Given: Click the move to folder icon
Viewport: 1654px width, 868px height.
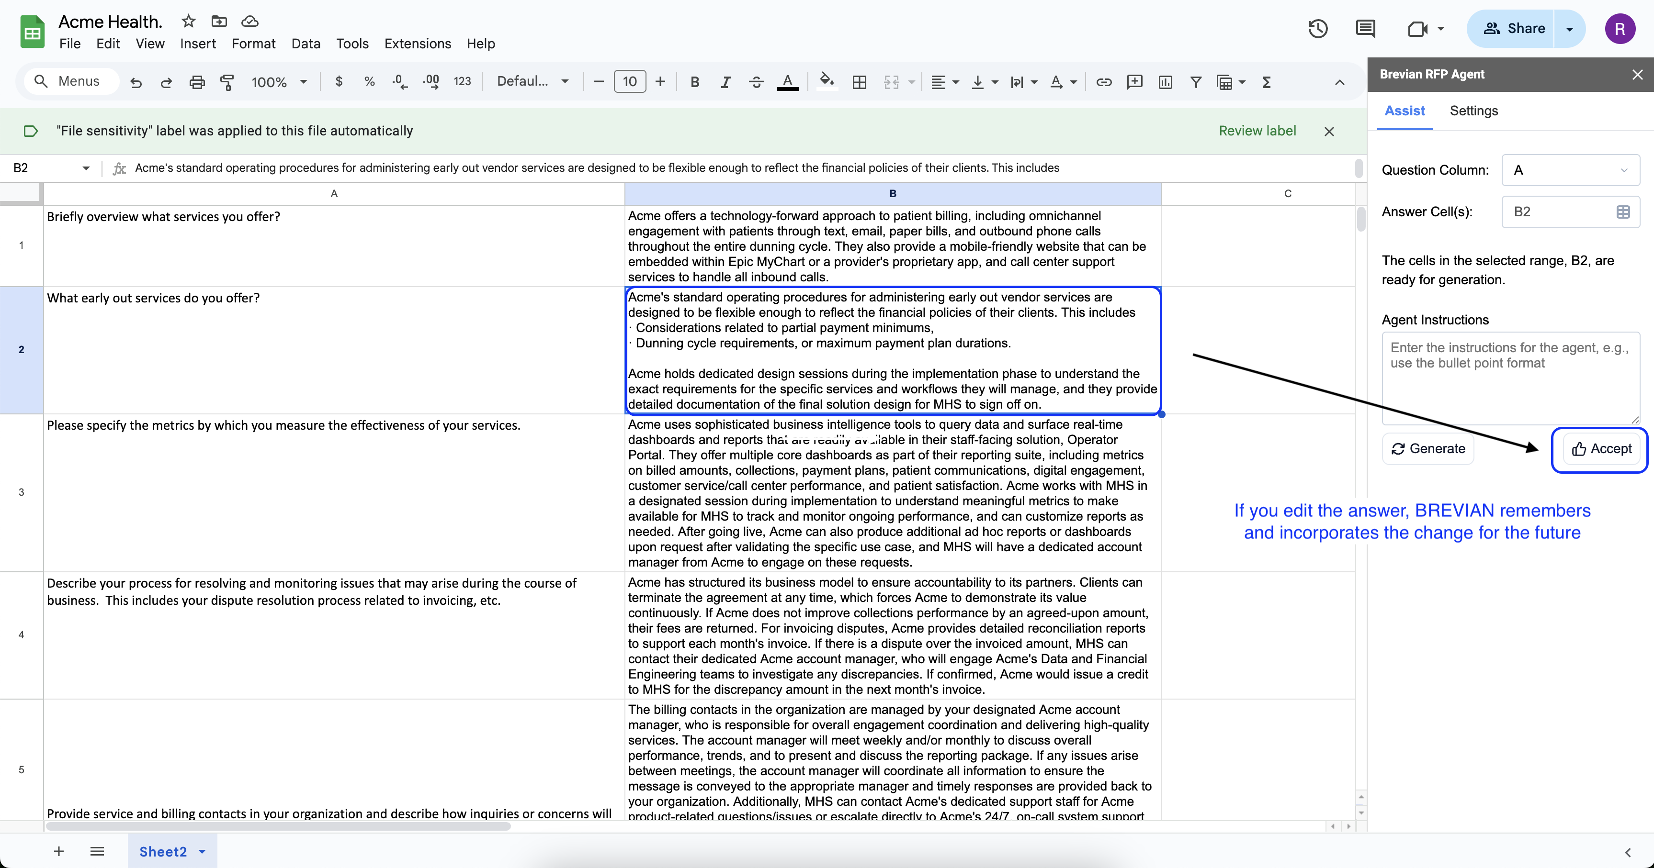Looking at the screenshot, I should coord(219,21).
